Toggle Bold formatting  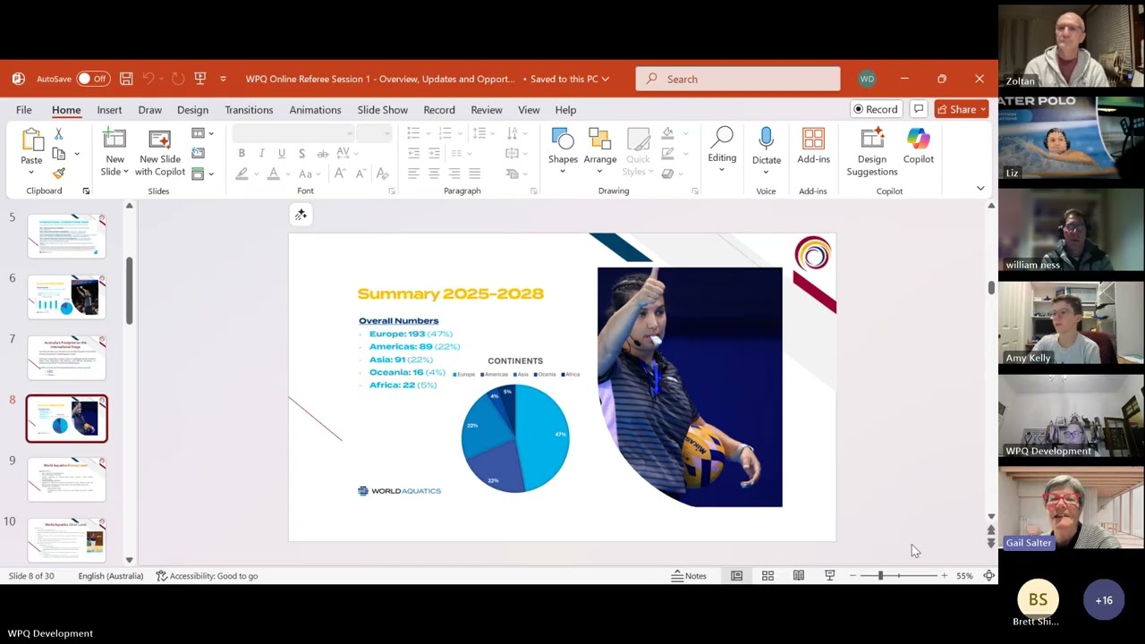click(242, 153)
